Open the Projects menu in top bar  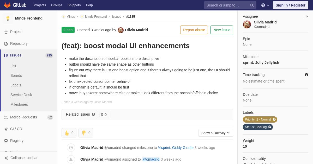point(40,5)
